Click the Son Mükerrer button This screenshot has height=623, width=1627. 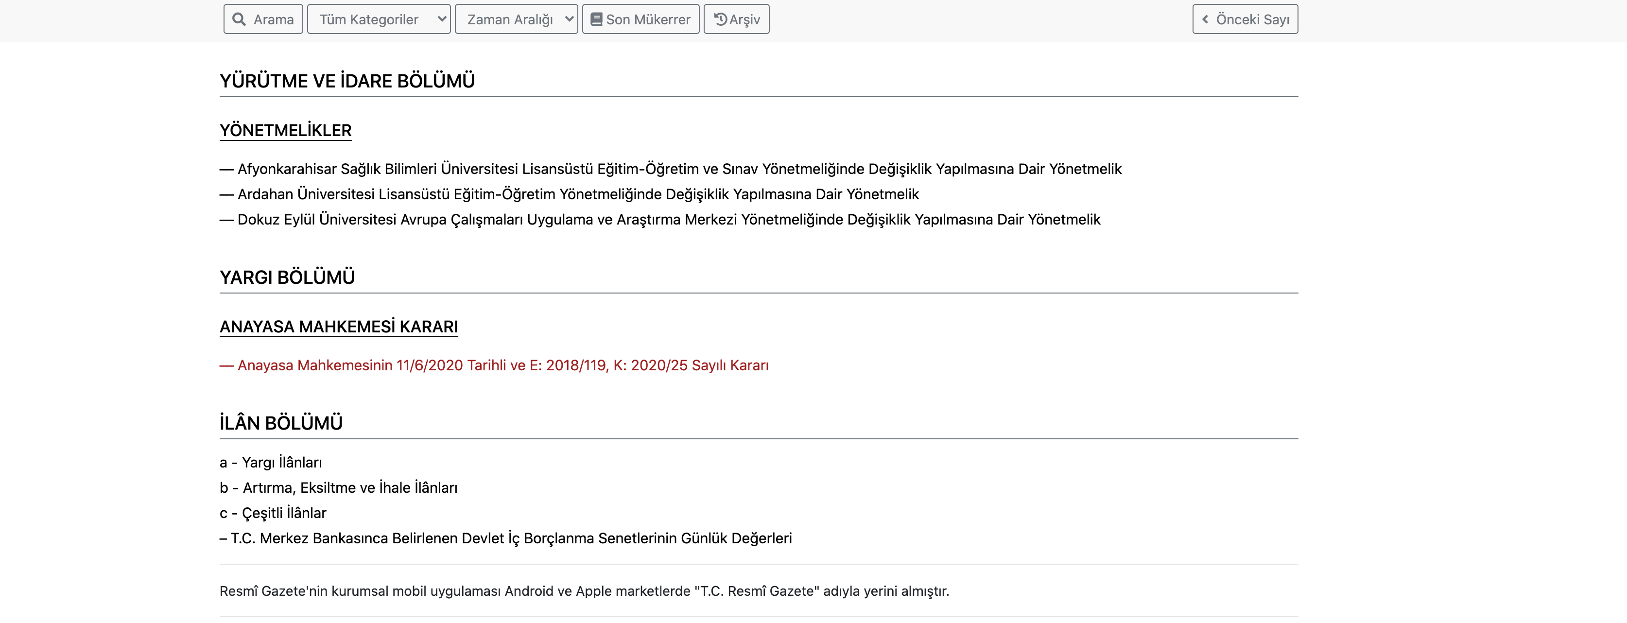[x=640, y=19]
